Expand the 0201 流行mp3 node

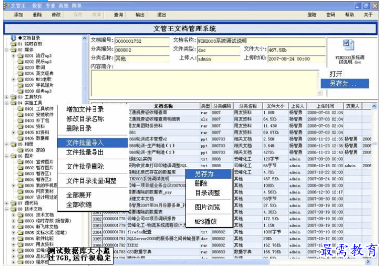point(14,56)
